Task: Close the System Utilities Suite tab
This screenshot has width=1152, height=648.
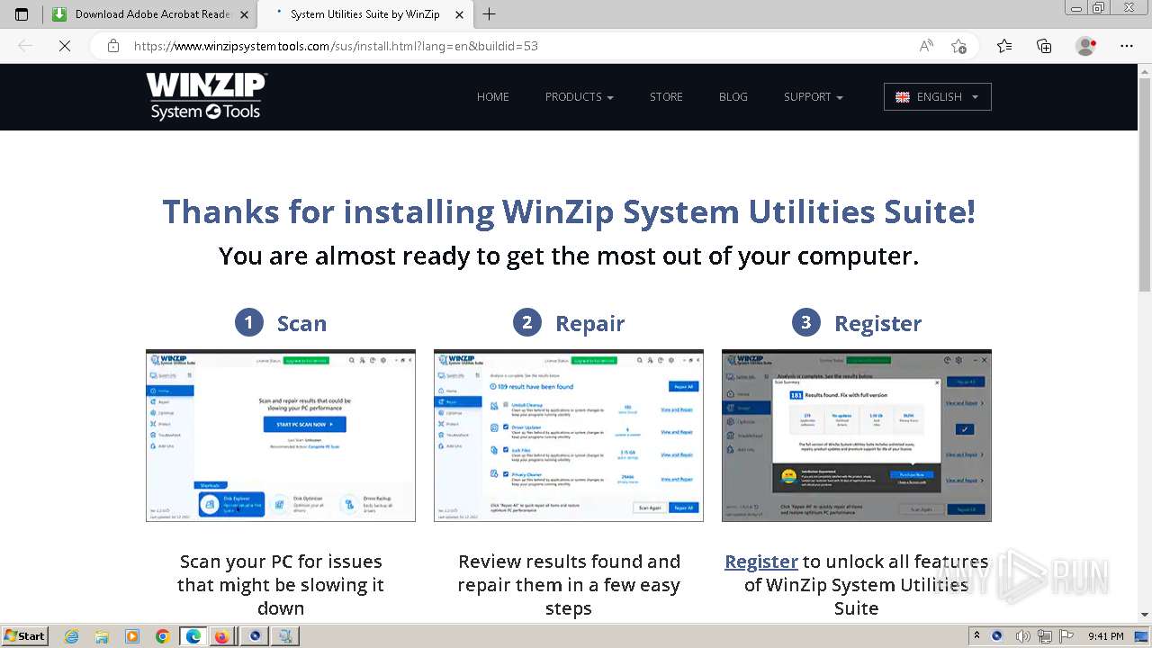Action: pyautogui.click(x=458, y=14)
